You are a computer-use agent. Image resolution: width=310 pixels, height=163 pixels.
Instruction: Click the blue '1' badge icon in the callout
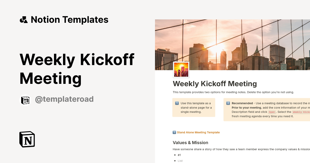point(176,103)
